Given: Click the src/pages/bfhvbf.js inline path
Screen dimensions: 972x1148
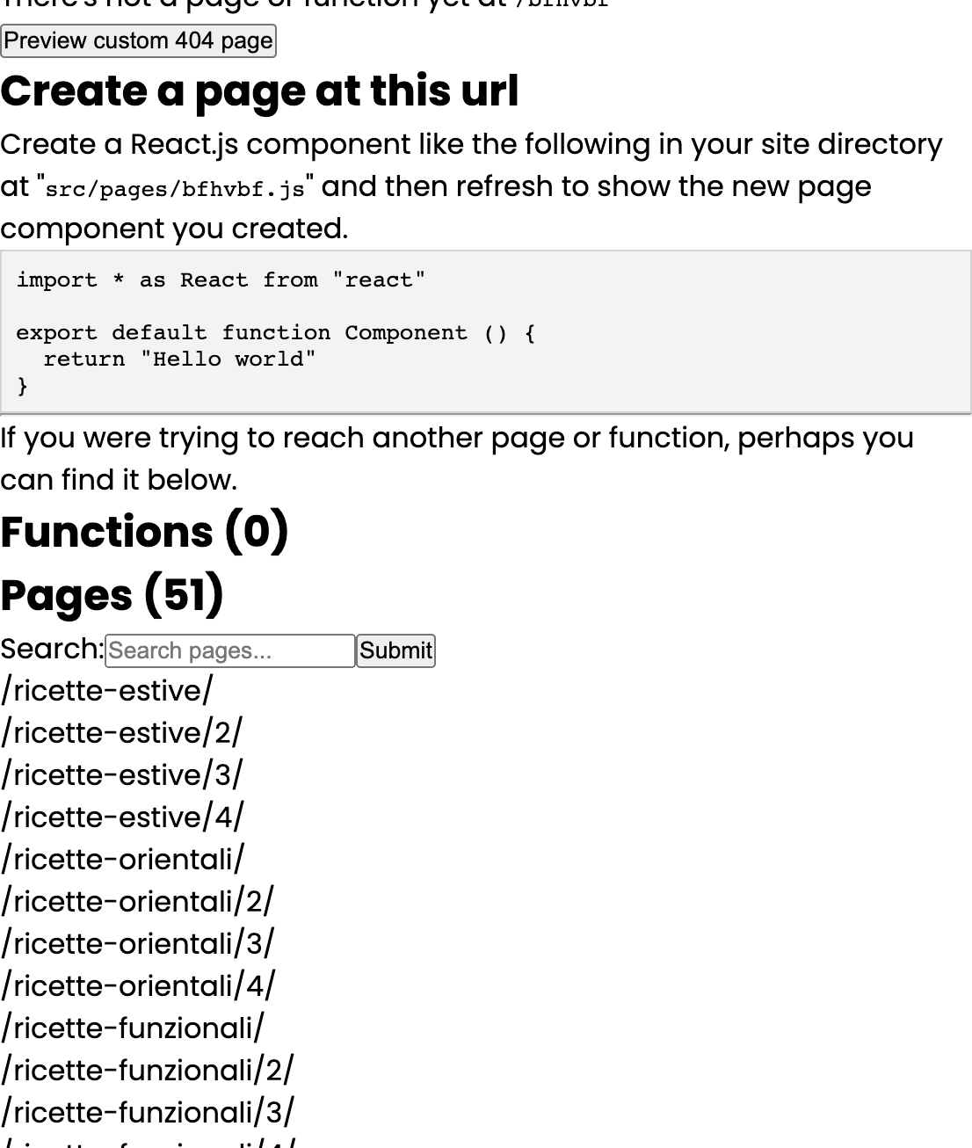Looking at the screenshot, I should pos(175,189).
